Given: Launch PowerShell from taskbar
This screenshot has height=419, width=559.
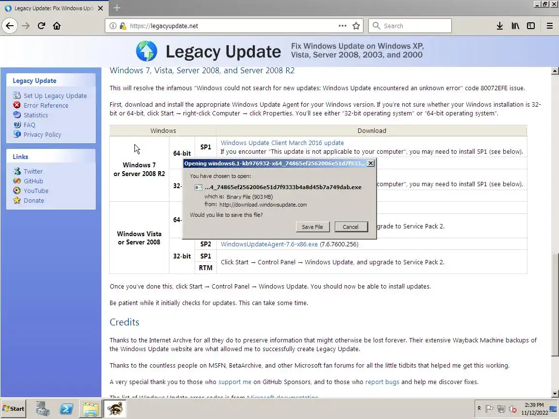Looking at the screenshot, I should point(66,409).
